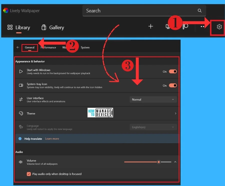Click the Appearance & behavior heading
This screenshot has height=186, width=225.
click(30, 61)
